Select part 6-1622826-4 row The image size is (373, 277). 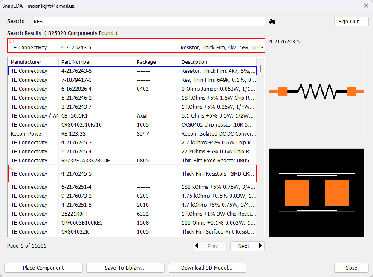[132, 89]
